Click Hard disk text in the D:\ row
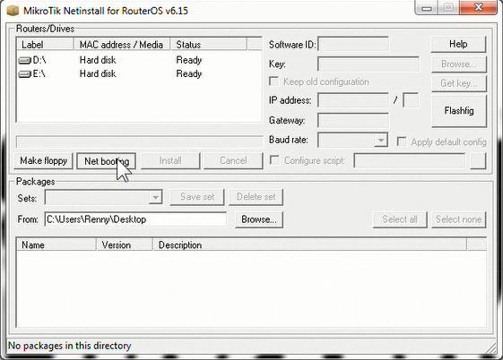This screenshot has width=503, height=360. tap(98, 60)
